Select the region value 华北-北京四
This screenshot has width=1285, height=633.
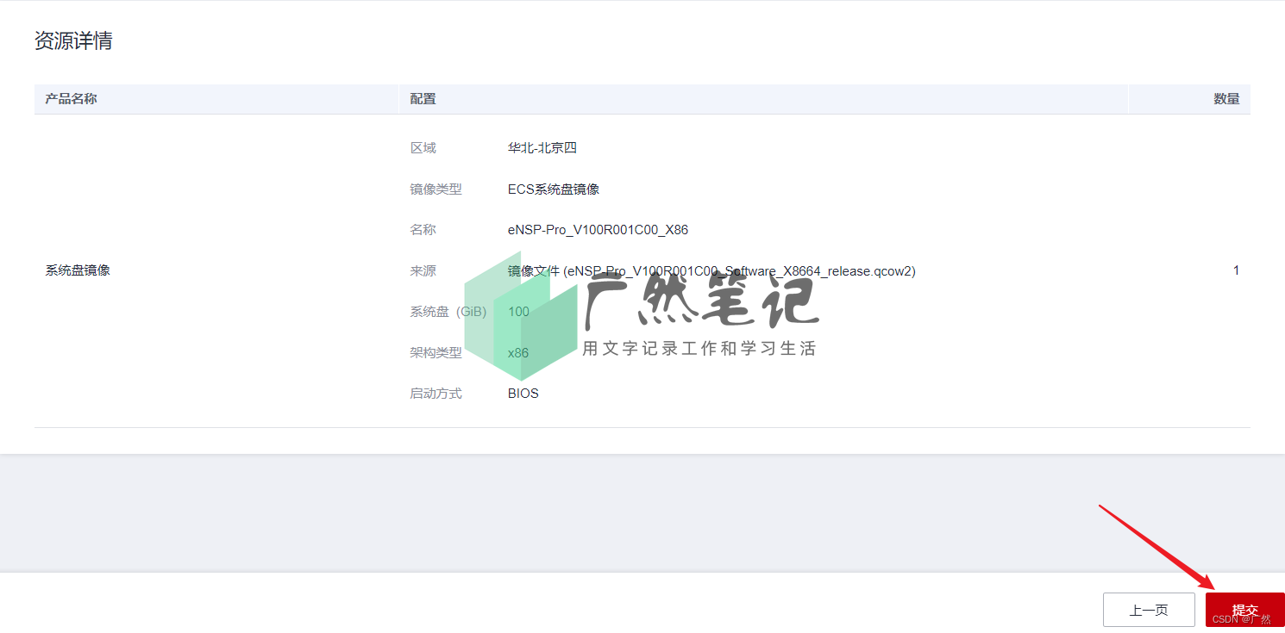pyautogui.click(x=542, y=148)
